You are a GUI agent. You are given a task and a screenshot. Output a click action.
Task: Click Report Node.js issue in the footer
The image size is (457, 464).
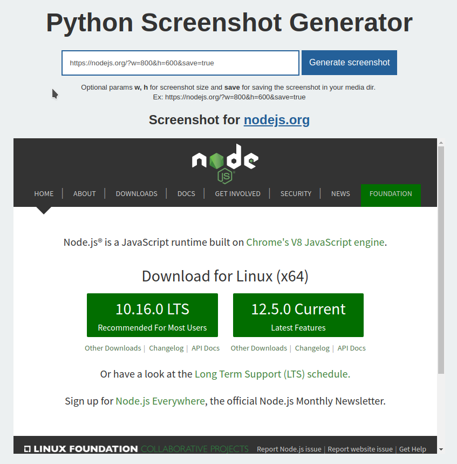289,449
